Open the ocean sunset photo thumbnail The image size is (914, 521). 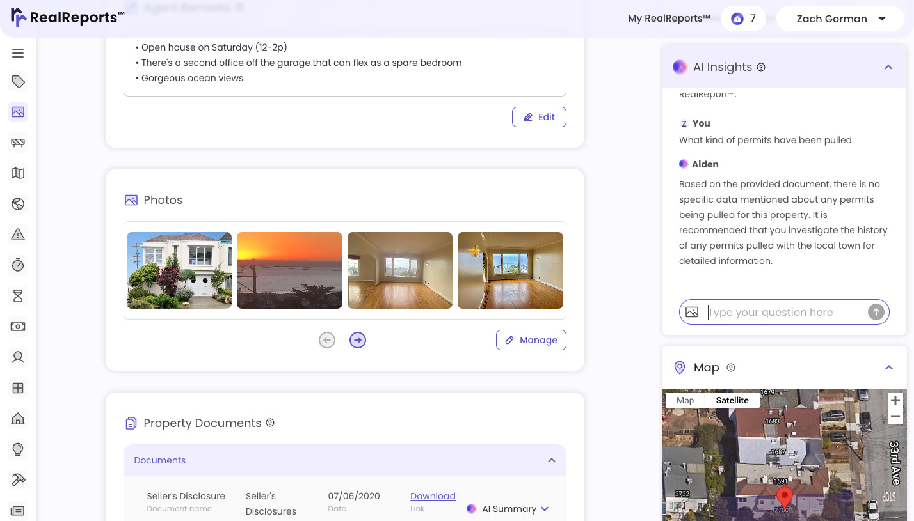coord(289,270)
